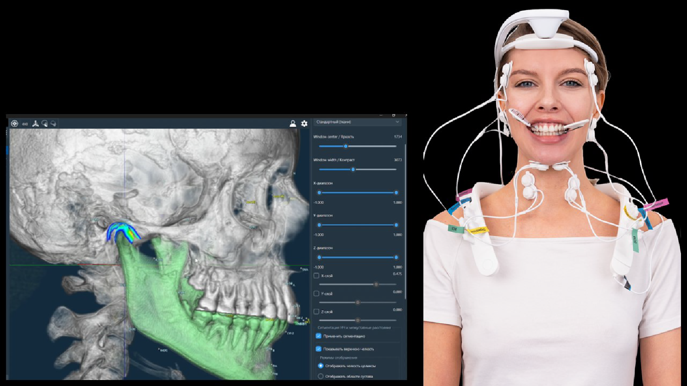
Task: Expand the Стандартный (ткани) preset dropdown
Action: point(357,122)
